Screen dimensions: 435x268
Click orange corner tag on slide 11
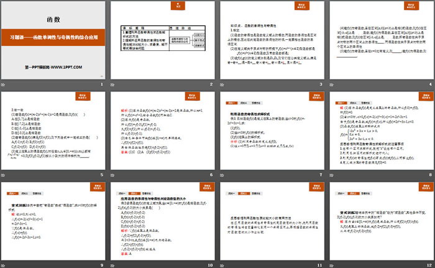316,187
